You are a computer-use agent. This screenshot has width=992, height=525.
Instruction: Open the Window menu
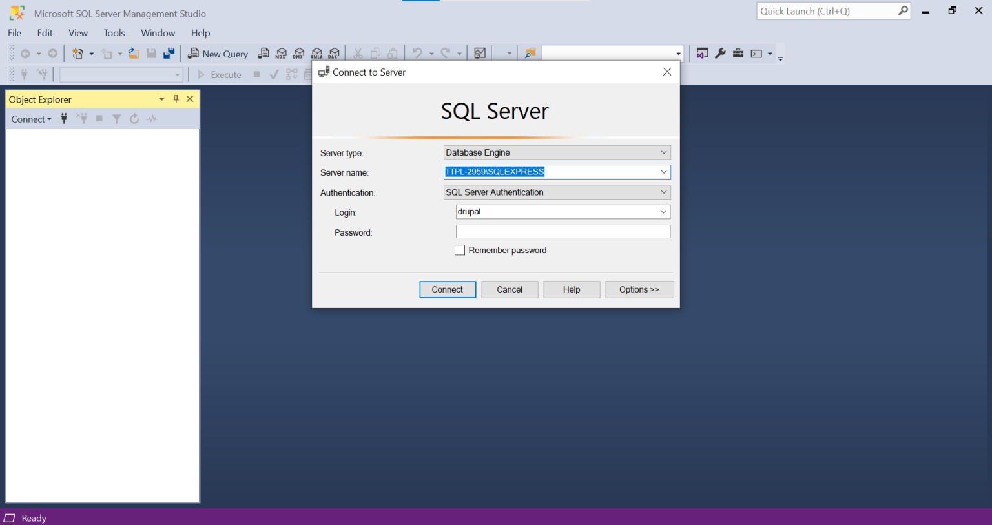[158, 33]
